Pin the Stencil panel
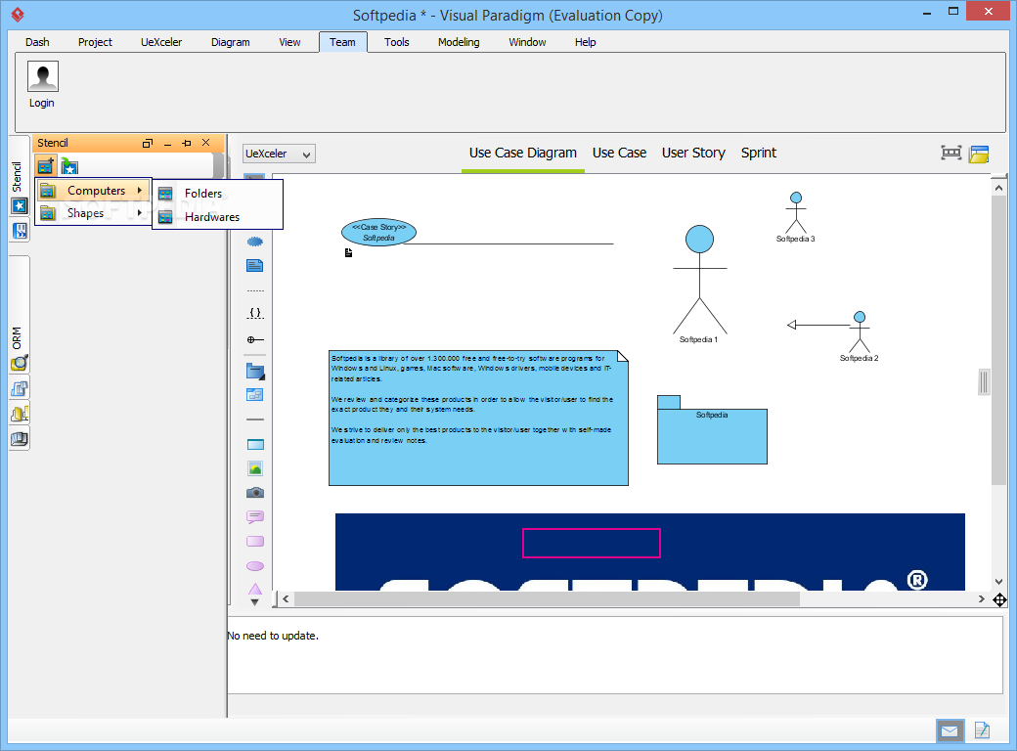This screenshot has width=1017, height=751. click(x=187, y=143)
